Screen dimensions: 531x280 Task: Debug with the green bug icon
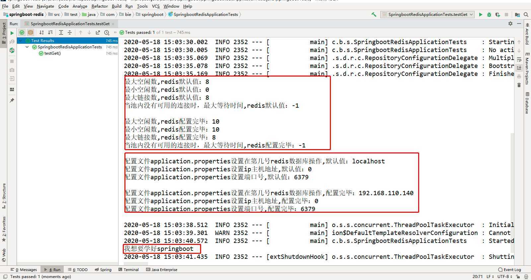(489, 15)
